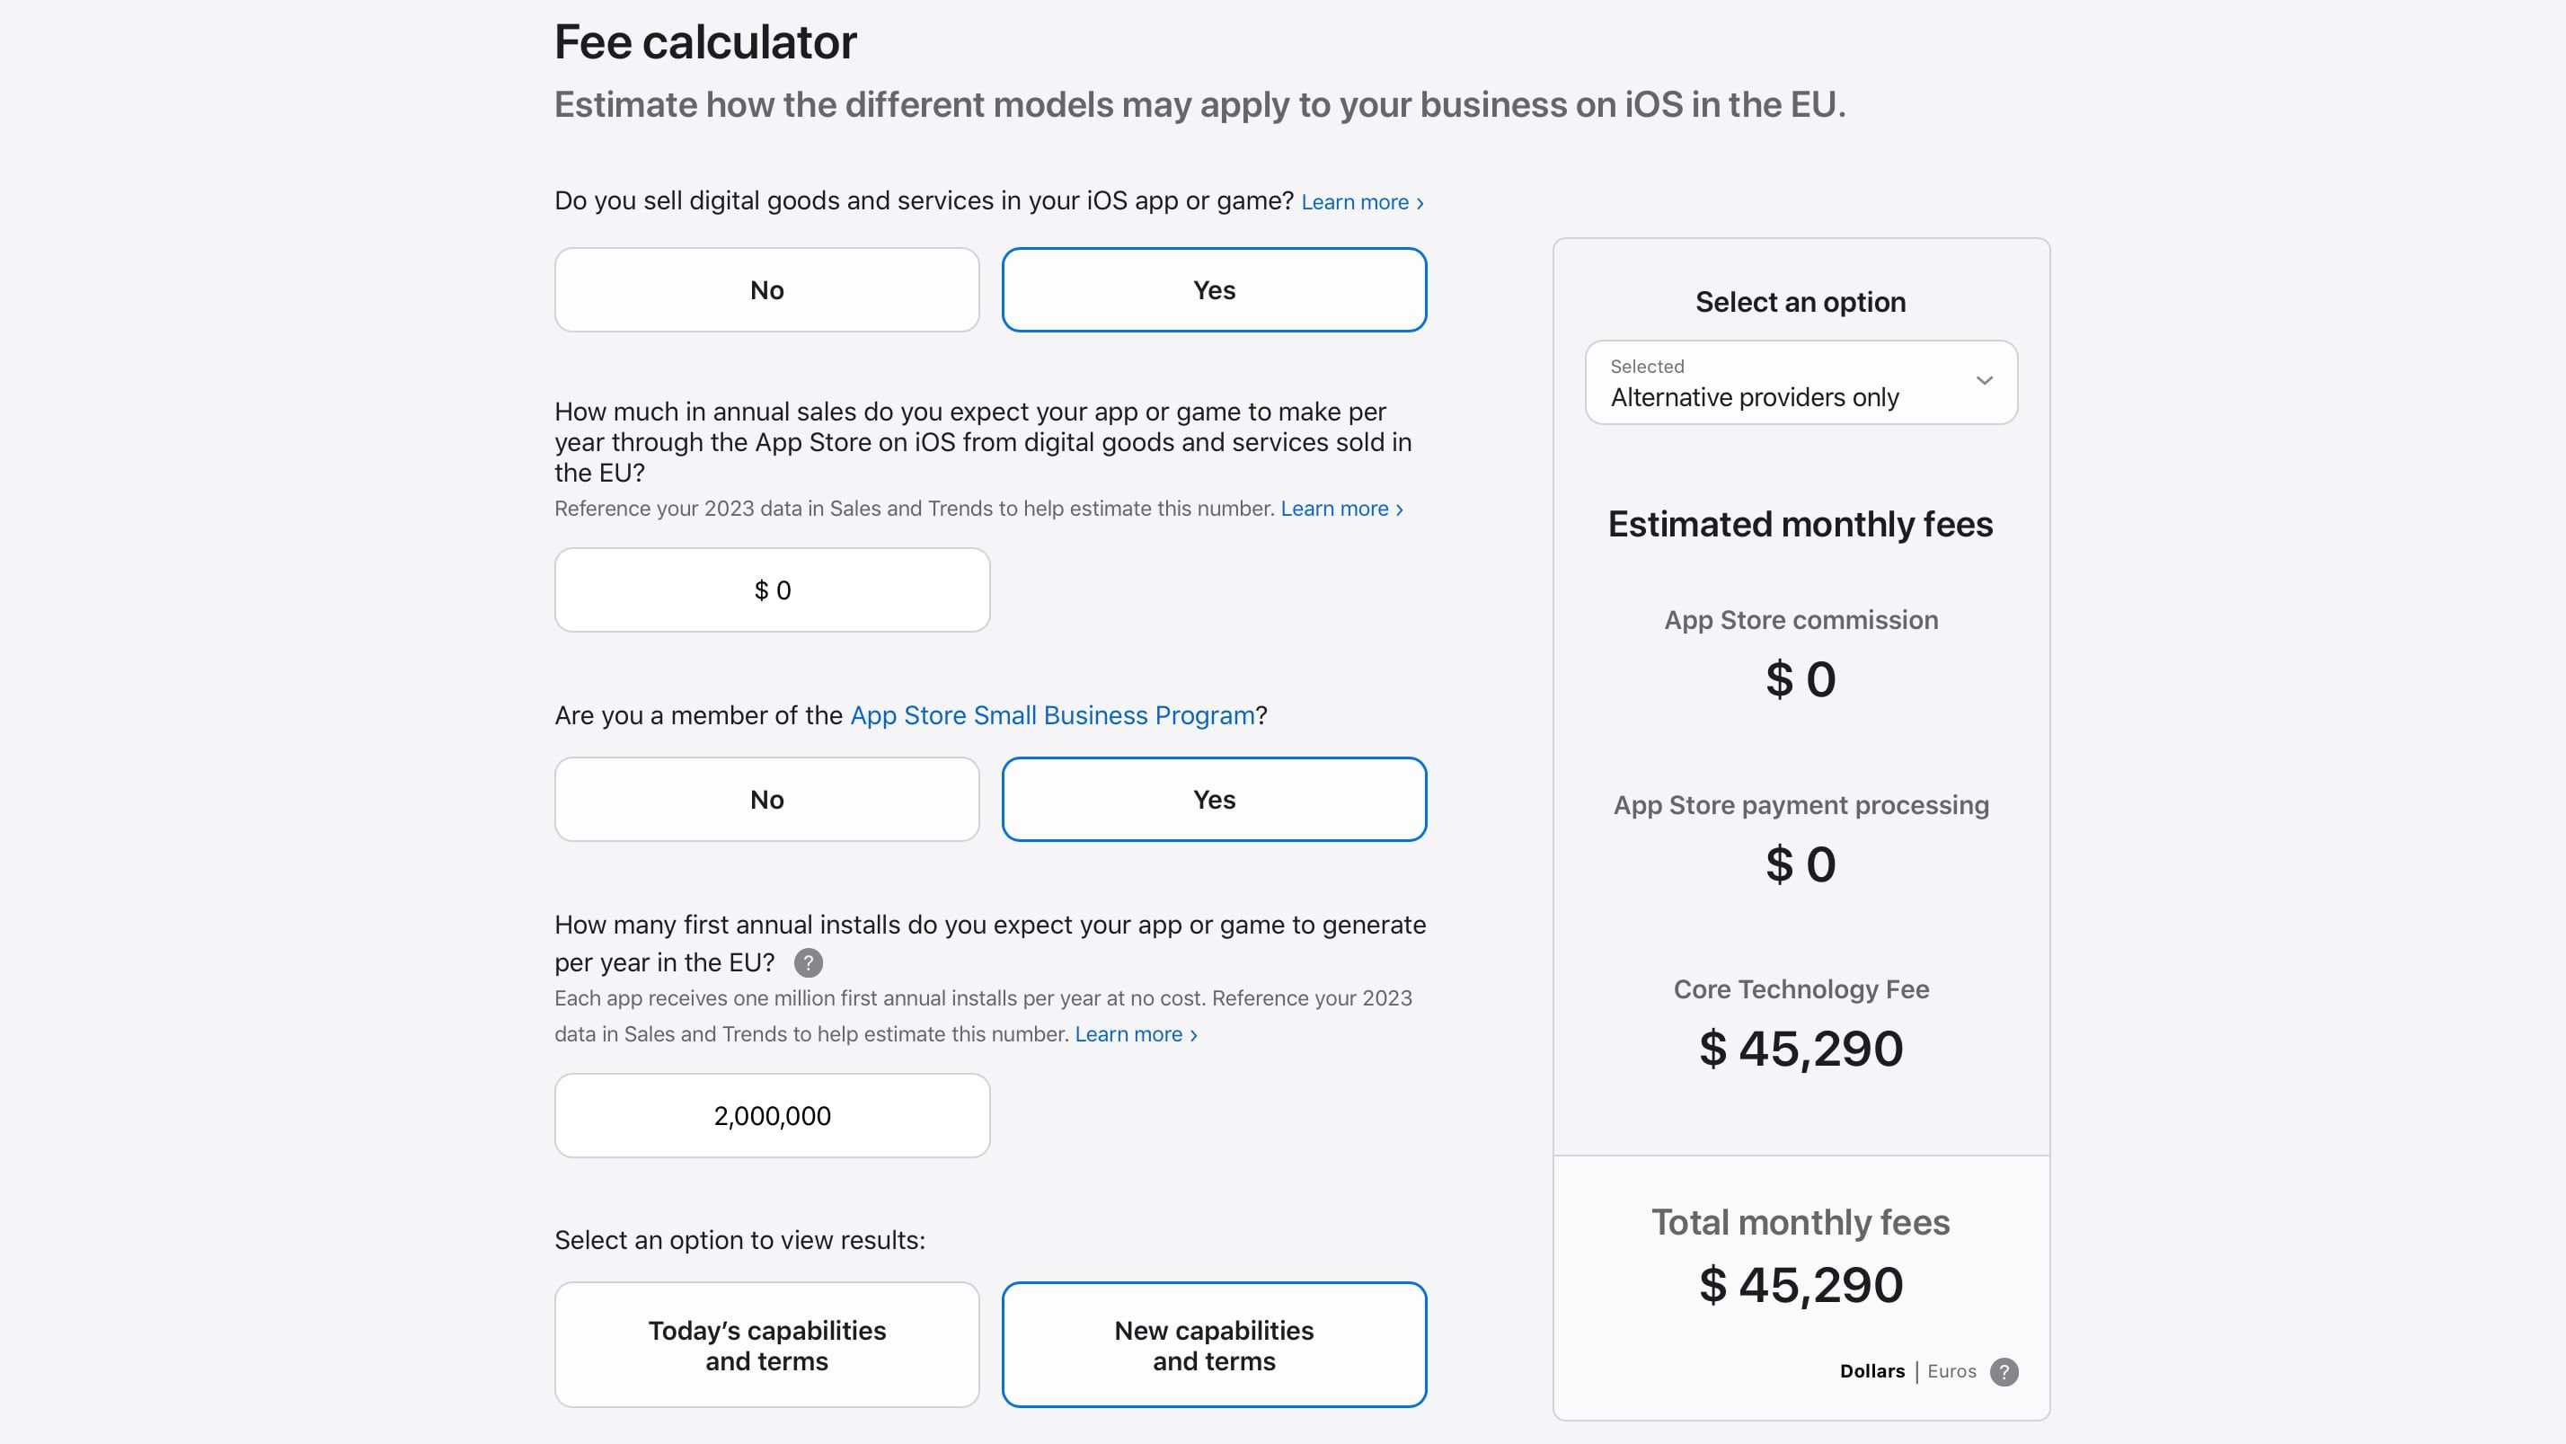Switch currency display to Dollars
2566x1444 pixels.
click(x=1871, y=1371)
